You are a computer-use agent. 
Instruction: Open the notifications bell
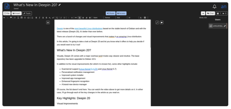click(215, 6)
